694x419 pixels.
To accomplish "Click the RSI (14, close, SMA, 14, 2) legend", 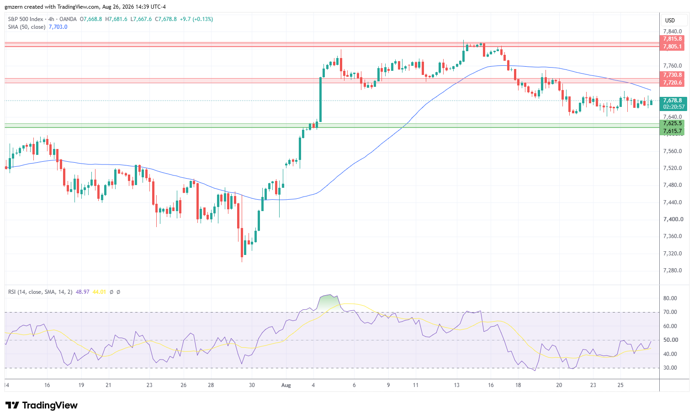I will click(x=40, y=292).
